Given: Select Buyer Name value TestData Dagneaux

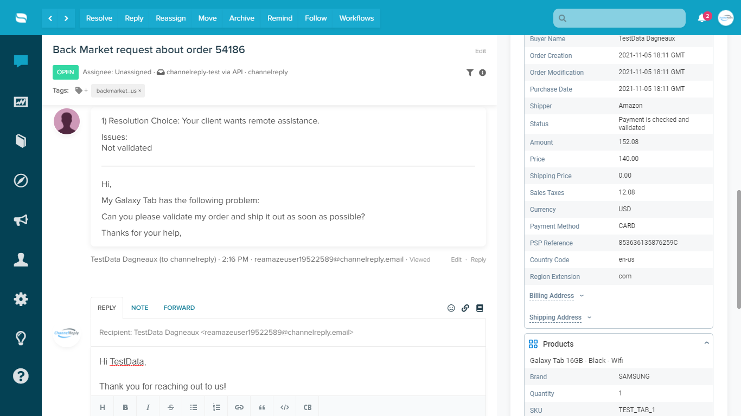Looking at the screenshot, I should click(x=647, y=38).
